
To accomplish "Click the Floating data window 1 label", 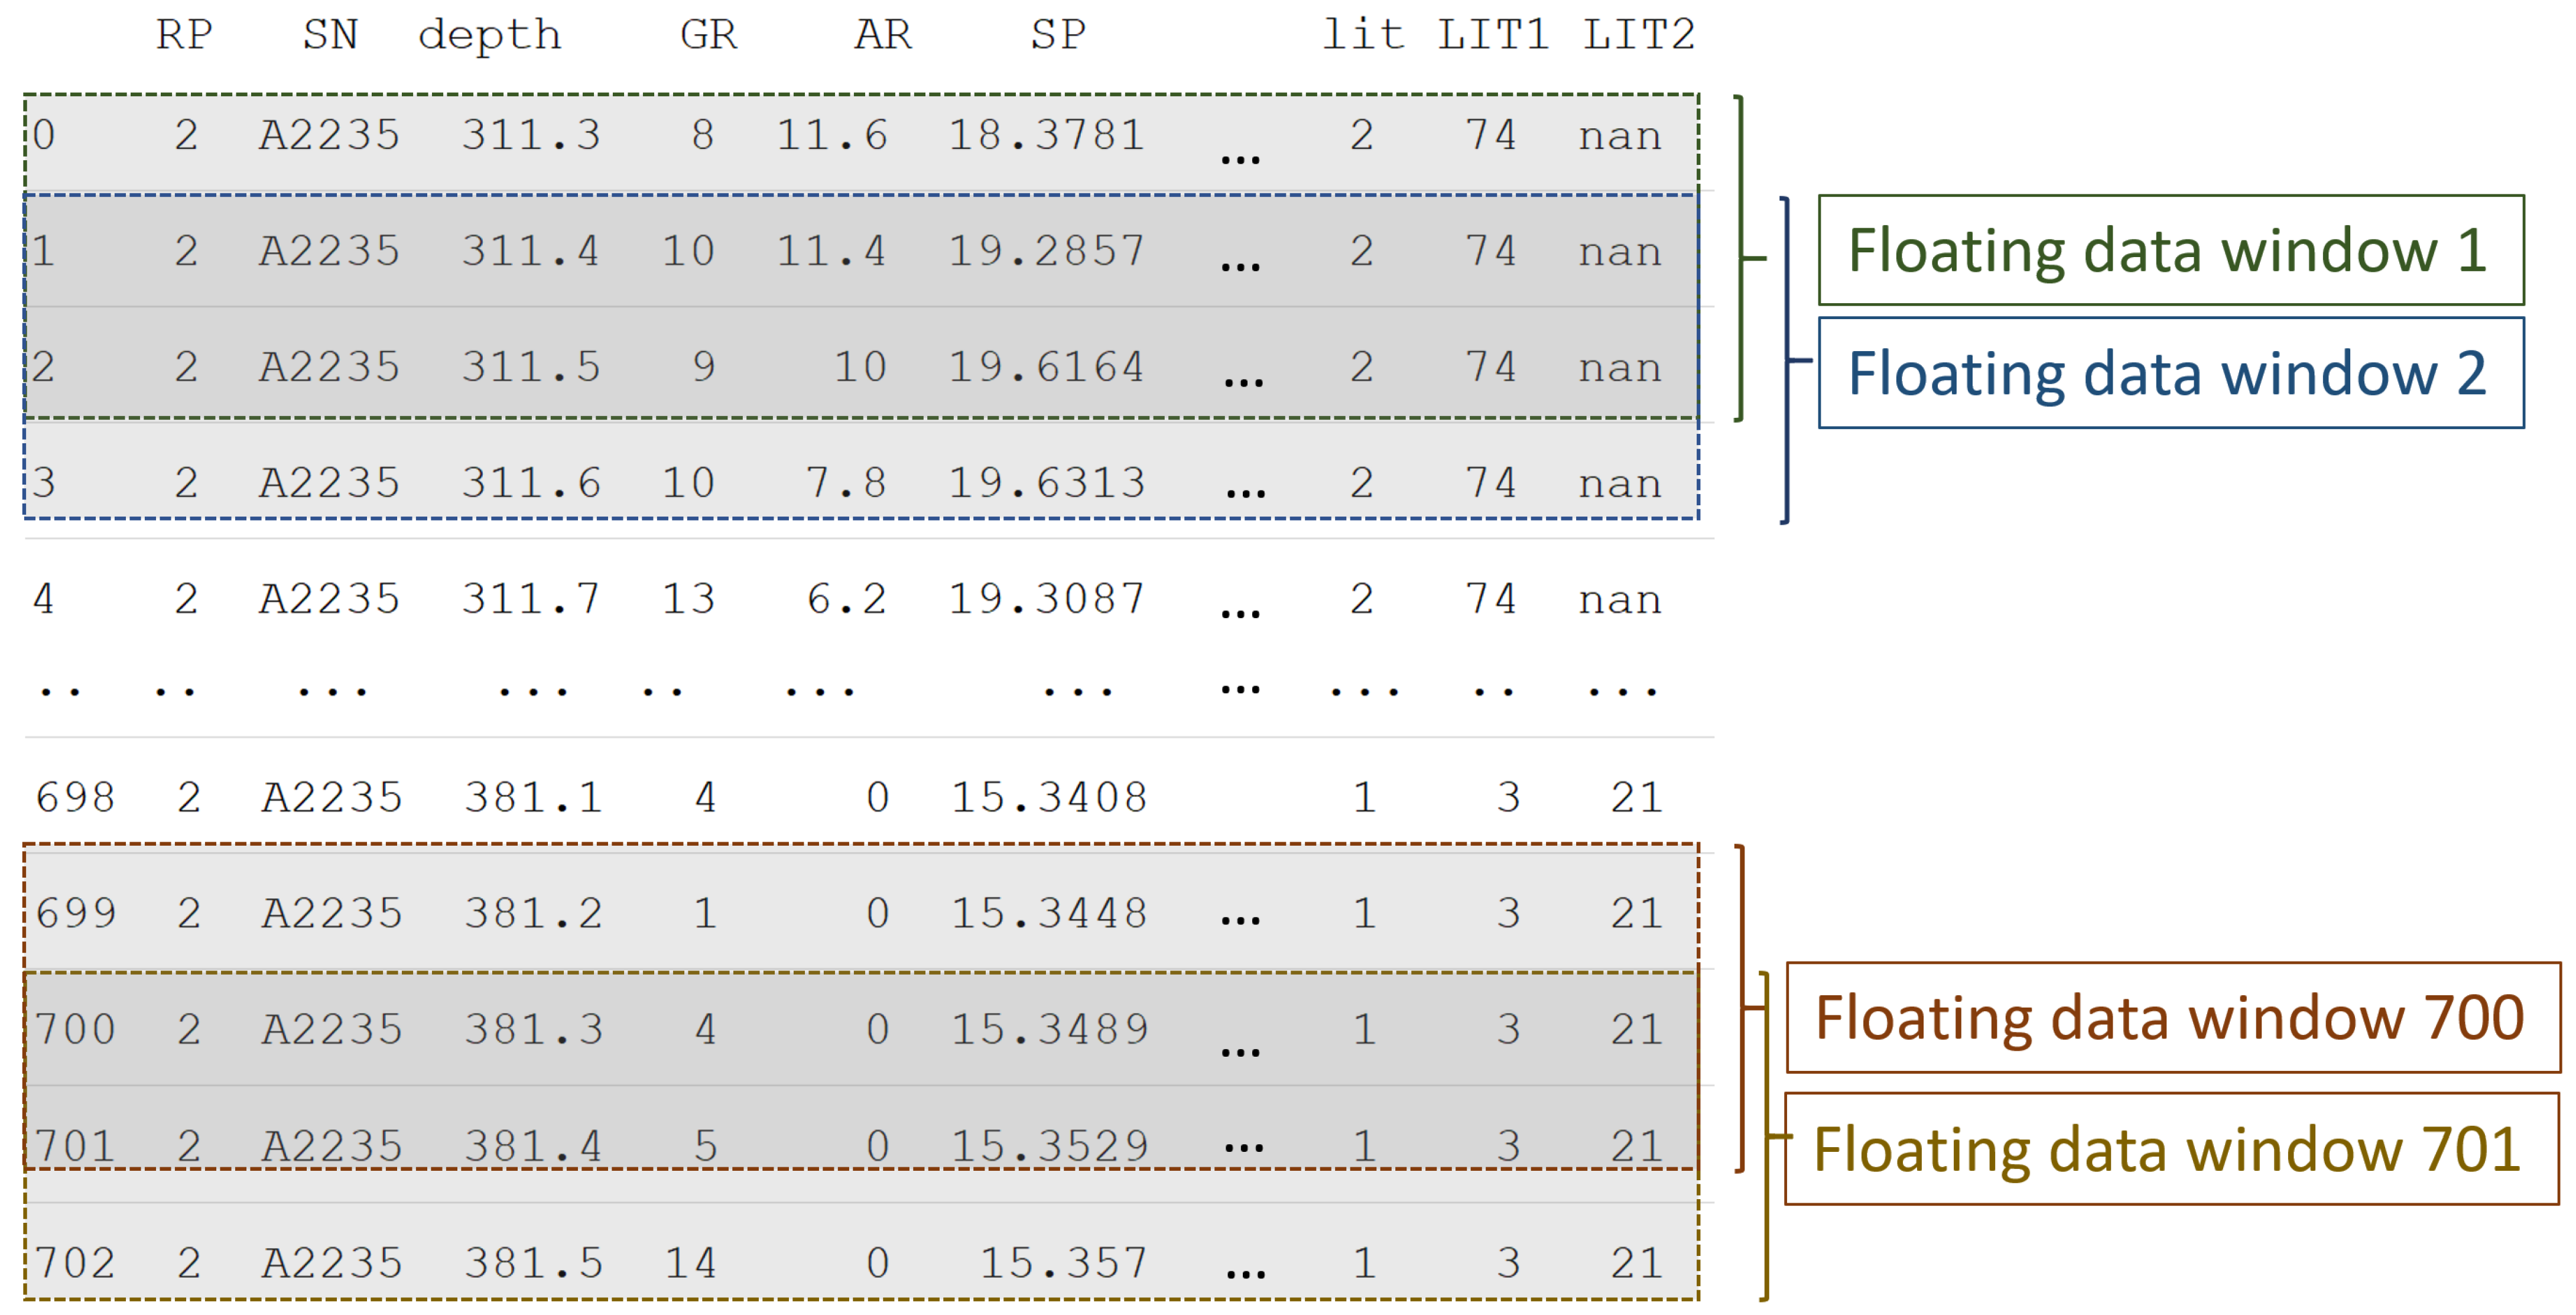I will click(x=2170, y=250).
